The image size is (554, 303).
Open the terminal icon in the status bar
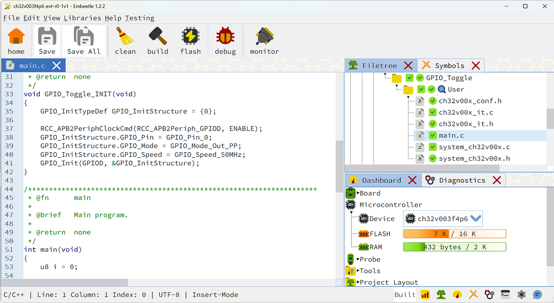[505, 295]
